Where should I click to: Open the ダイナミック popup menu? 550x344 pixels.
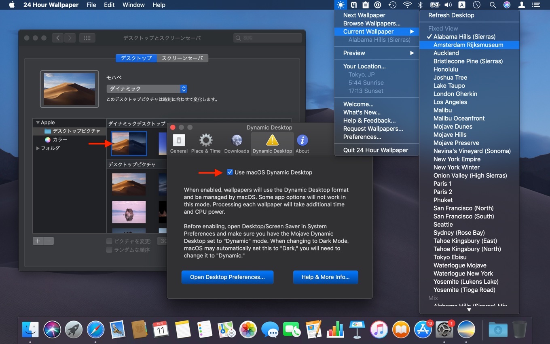coord(147,89)
